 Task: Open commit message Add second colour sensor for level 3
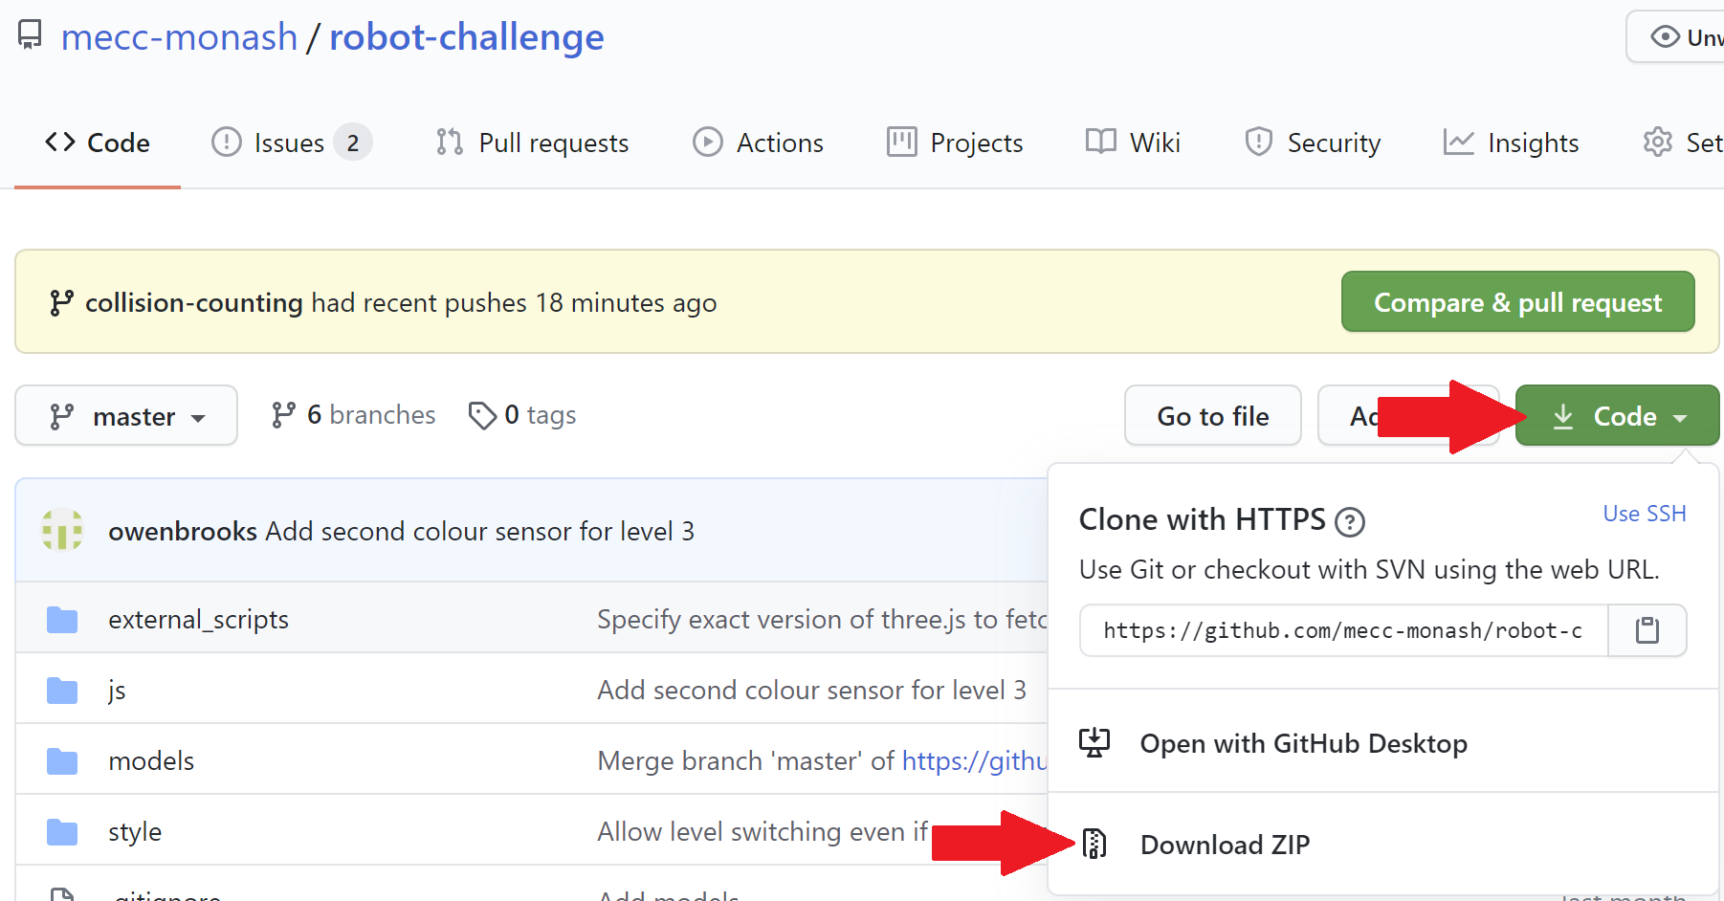point(479,531)
